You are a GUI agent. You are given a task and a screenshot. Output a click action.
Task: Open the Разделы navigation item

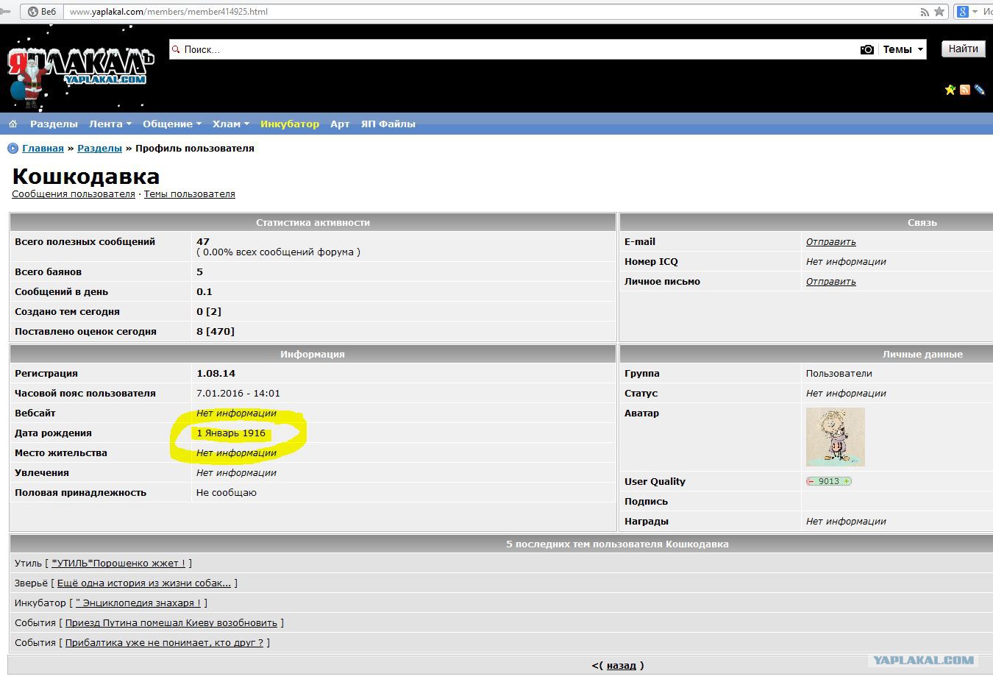pos(54,124)
